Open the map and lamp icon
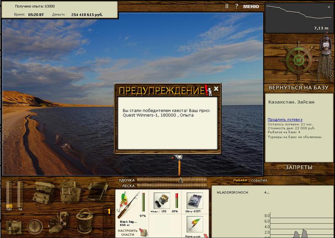 pos(14,227)
